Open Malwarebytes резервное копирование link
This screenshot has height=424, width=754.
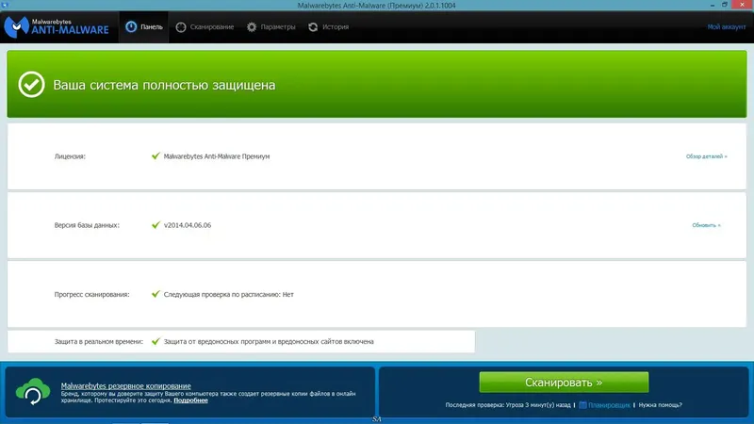tap(126, 385)
